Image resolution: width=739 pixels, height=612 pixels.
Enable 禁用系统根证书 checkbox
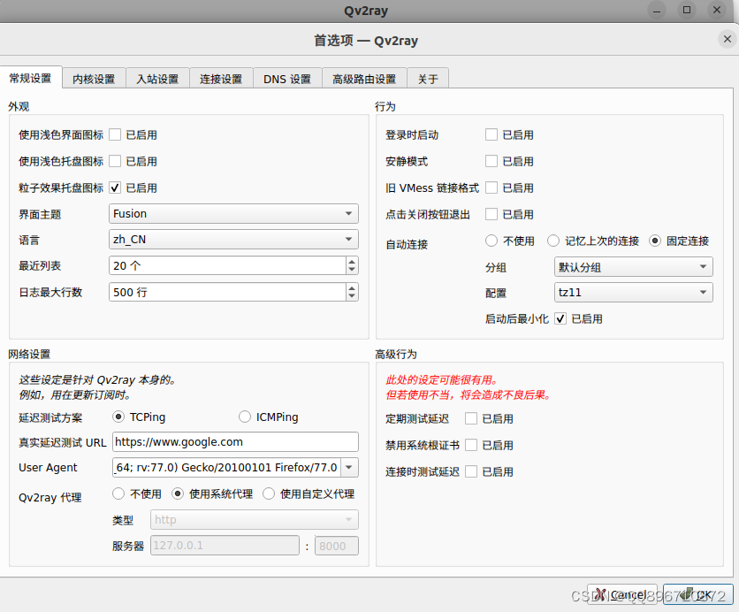point(471,445)
